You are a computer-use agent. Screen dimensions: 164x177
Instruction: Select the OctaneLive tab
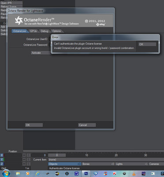click(x=19, y=31)
